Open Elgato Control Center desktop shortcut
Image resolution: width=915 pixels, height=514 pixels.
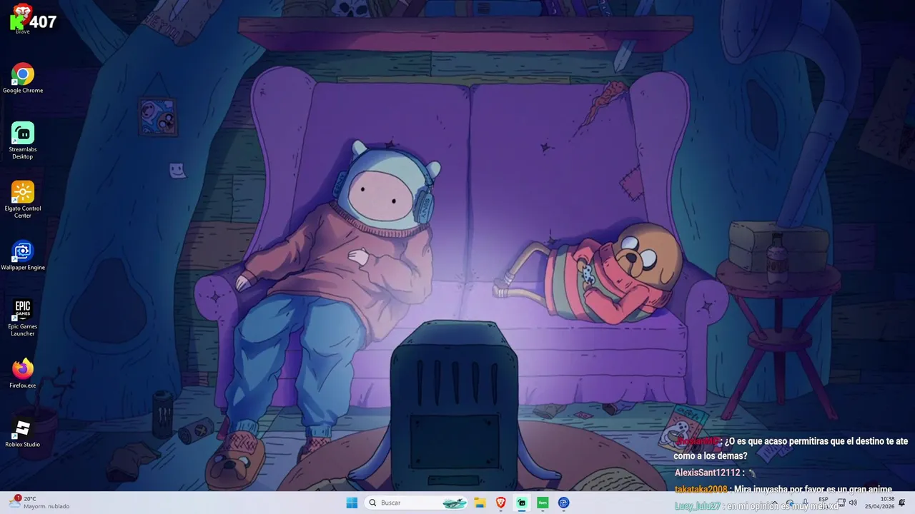[x=23, y=200]
